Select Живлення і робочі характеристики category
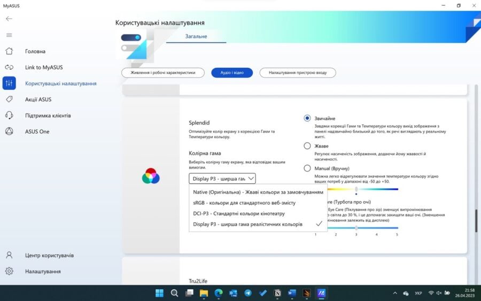 pyautogui.click(x=163, y=73)
